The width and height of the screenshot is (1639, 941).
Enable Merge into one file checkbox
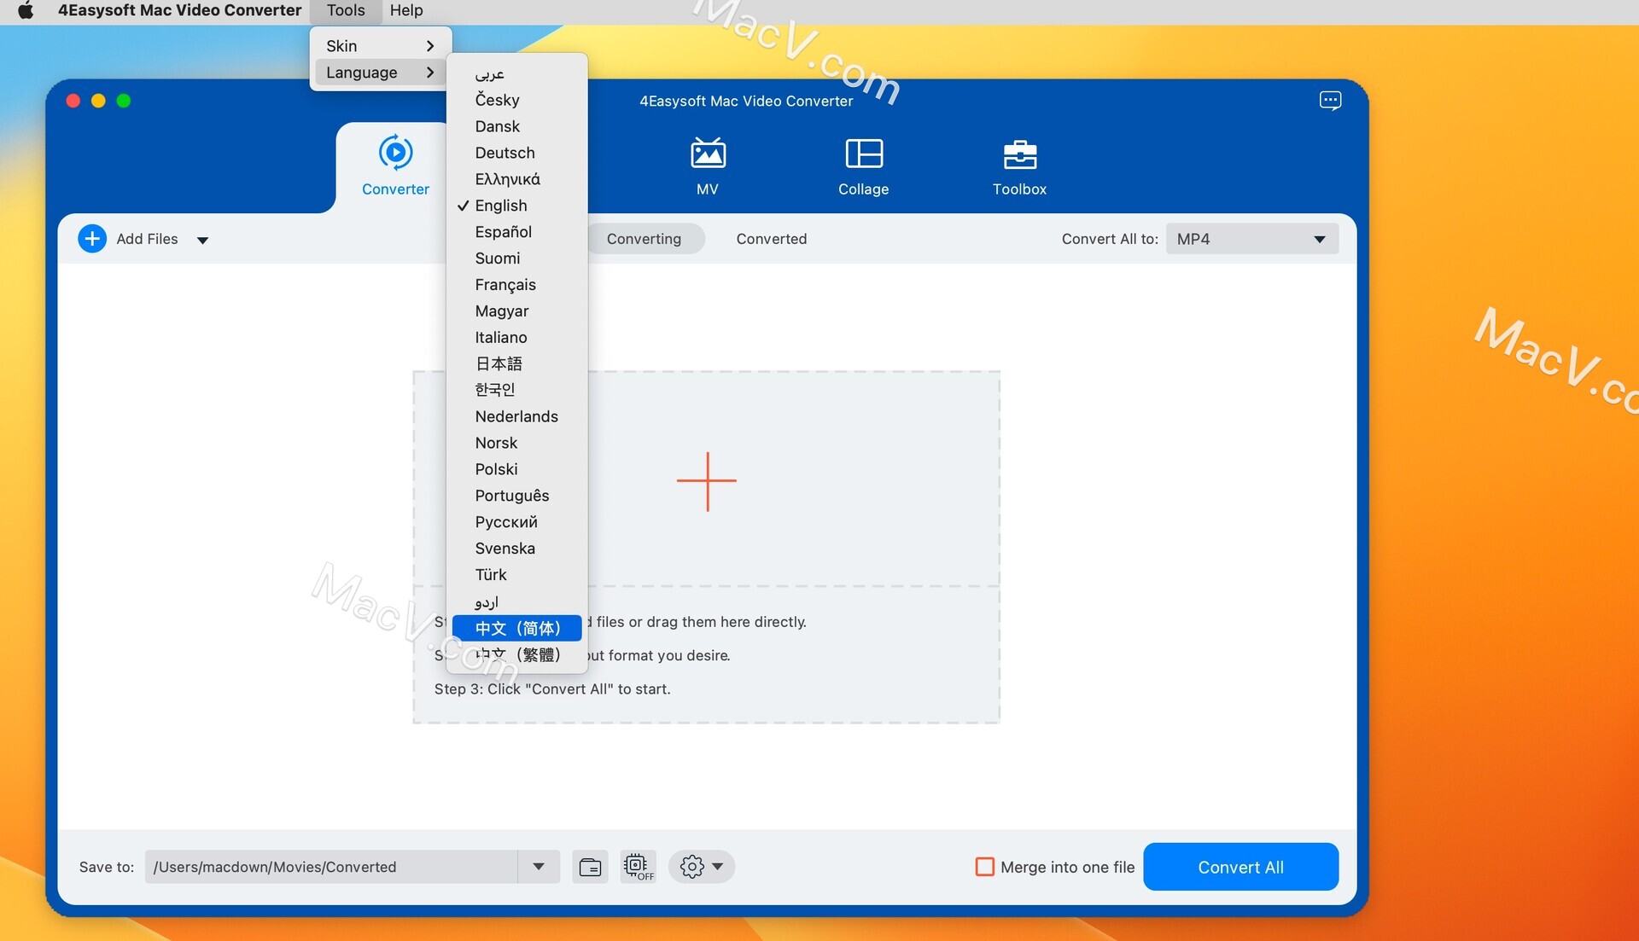click(x=983, y=867)
